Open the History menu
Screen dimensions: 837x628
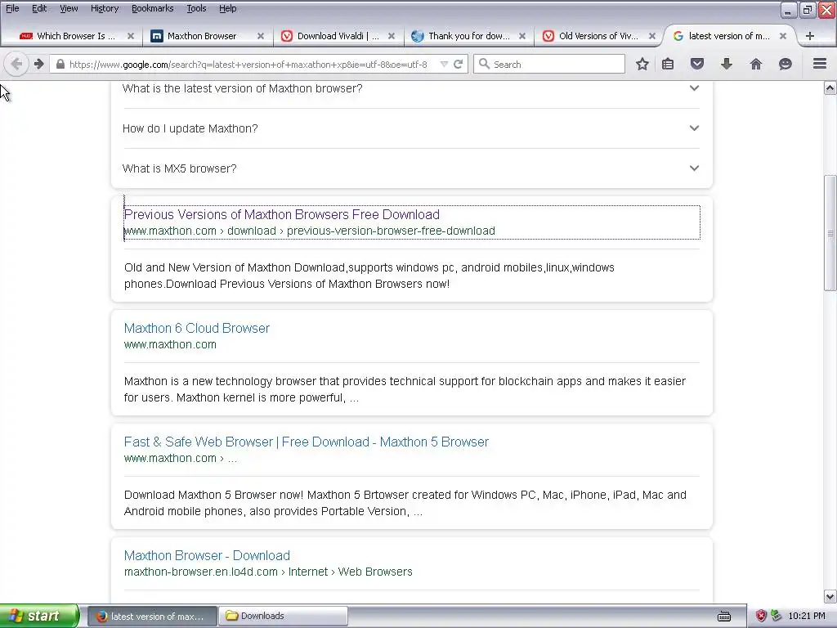click(104, 8)
